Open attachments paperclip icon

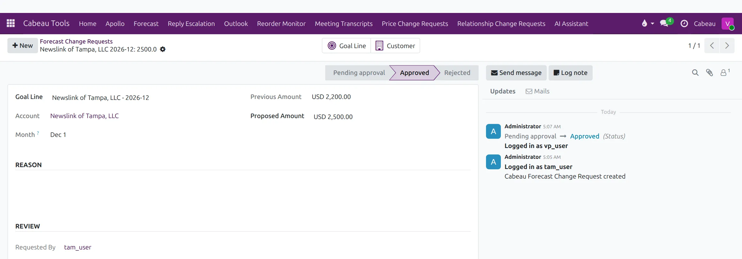[709, 73]
